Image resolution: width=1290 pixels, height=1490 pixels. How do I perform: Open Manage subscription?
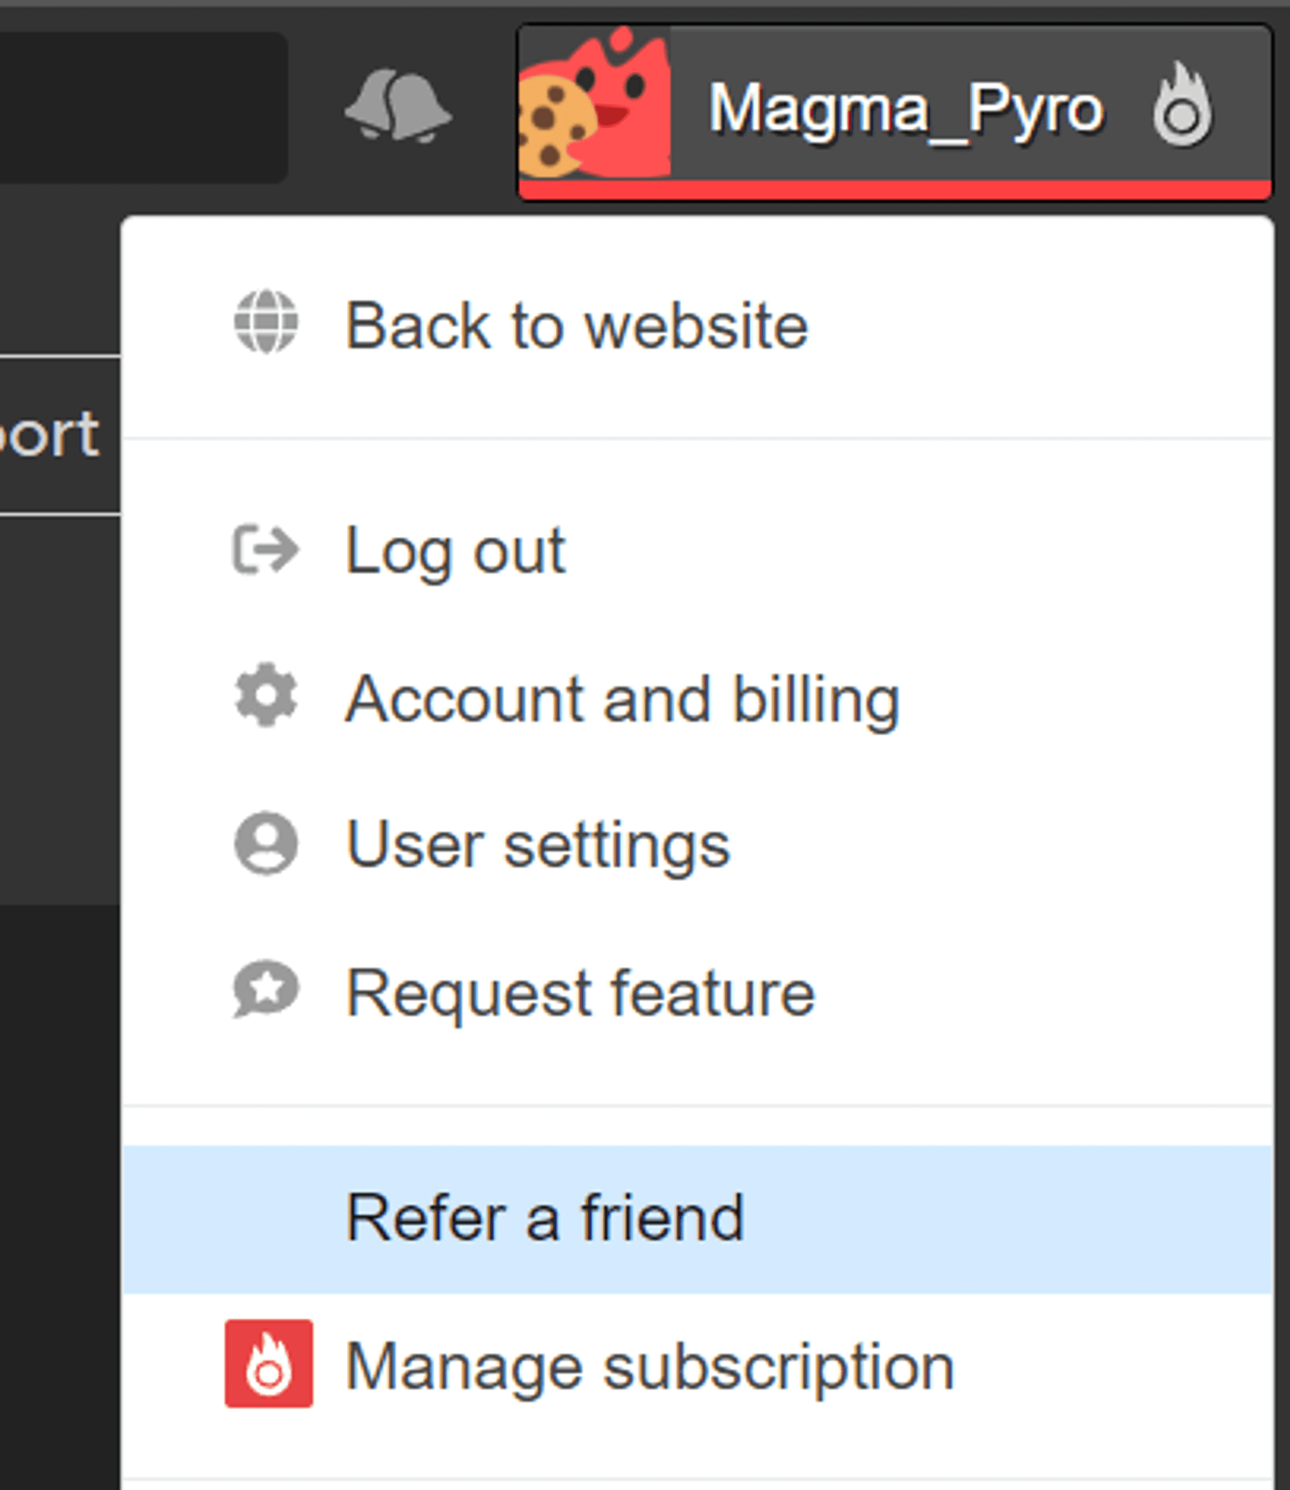(650, 1367)
